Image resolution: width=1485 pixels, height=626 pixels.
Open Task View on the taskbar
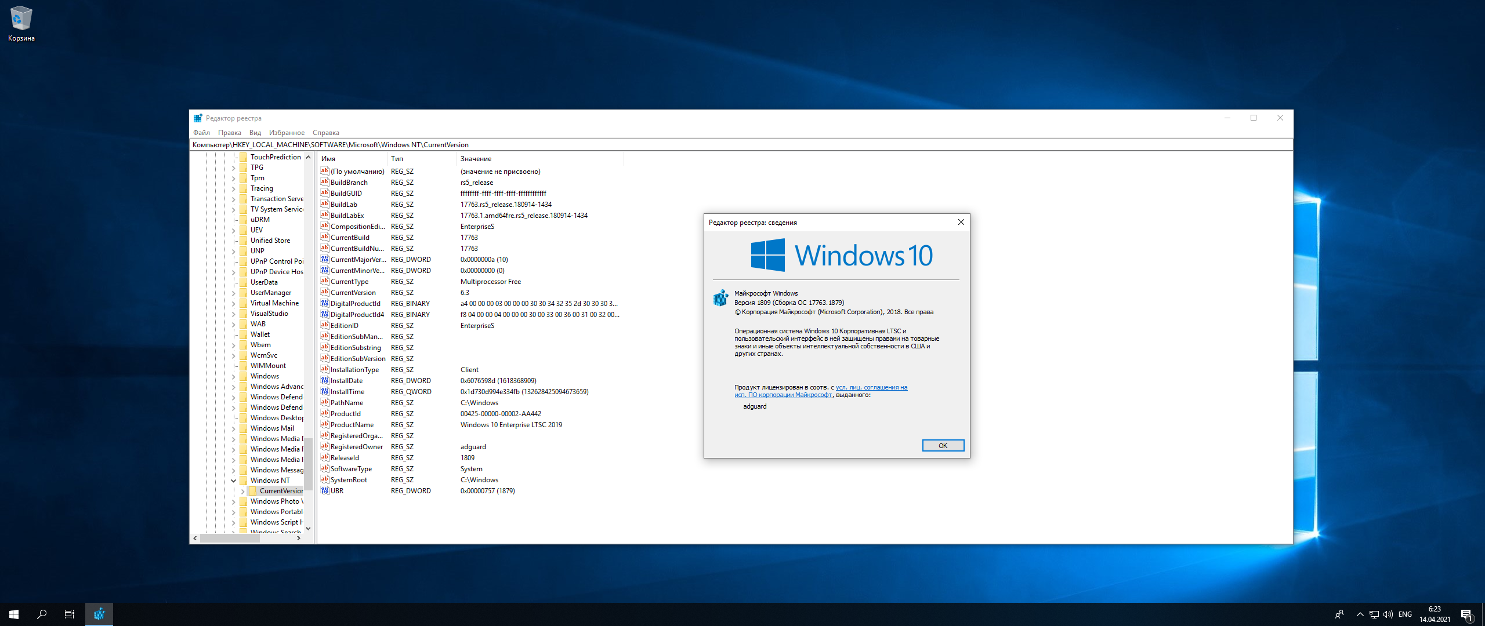70,614
